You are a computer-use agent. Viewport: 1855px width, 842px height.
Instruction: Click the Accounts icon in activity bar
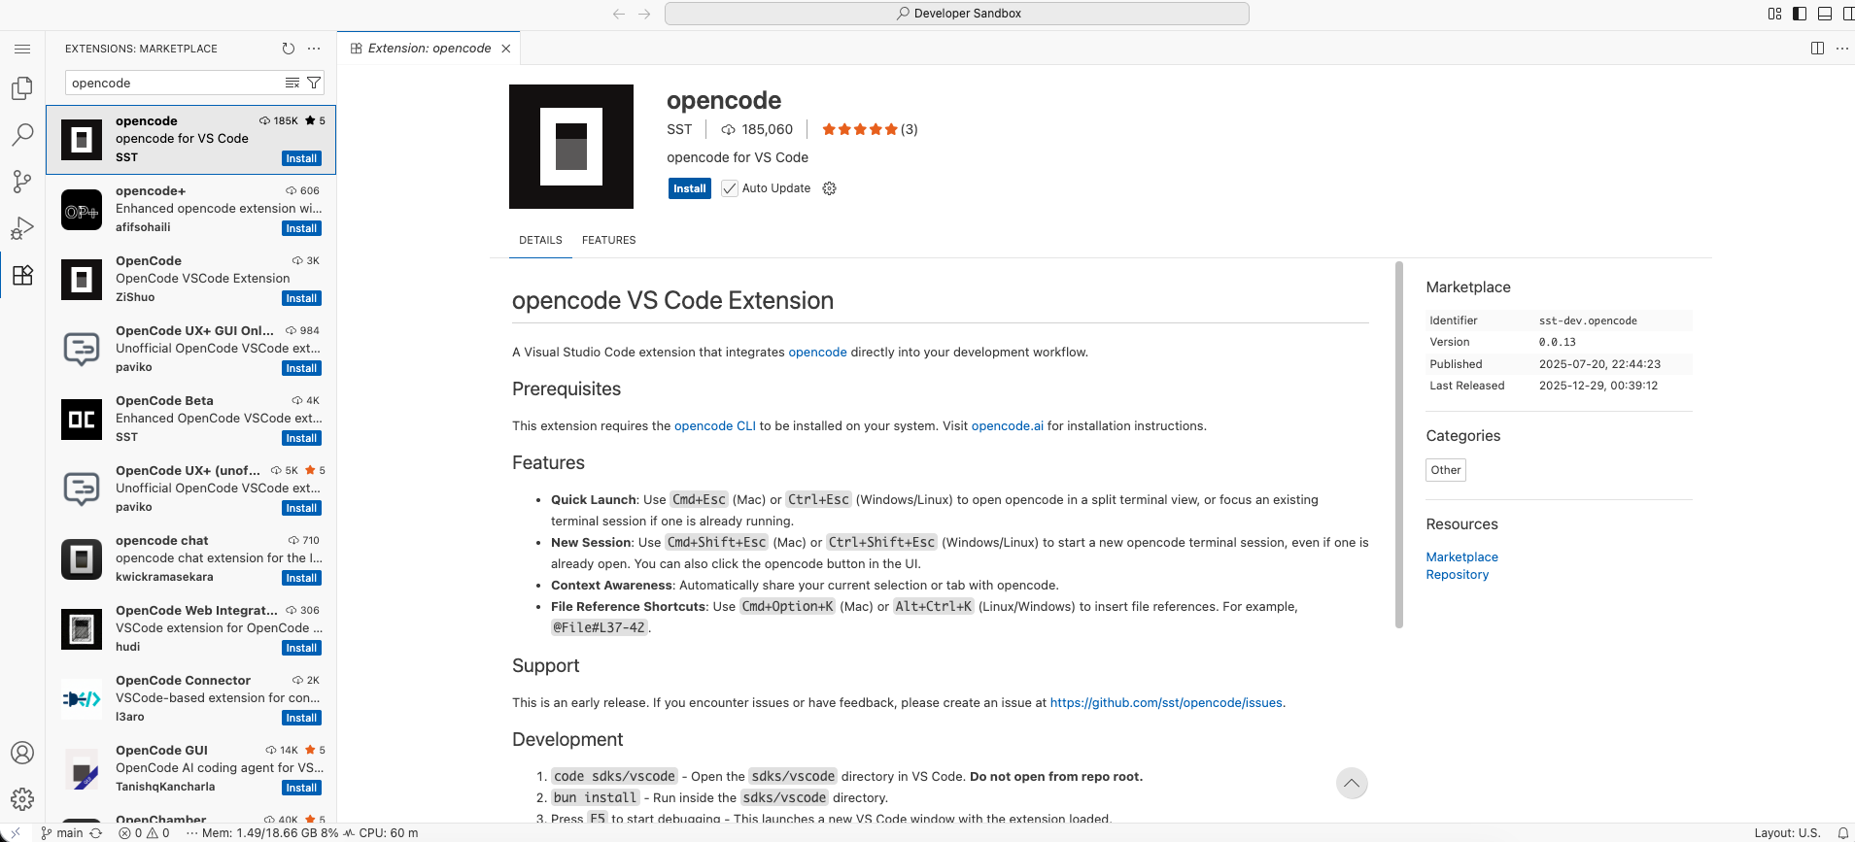pos(22,753)
